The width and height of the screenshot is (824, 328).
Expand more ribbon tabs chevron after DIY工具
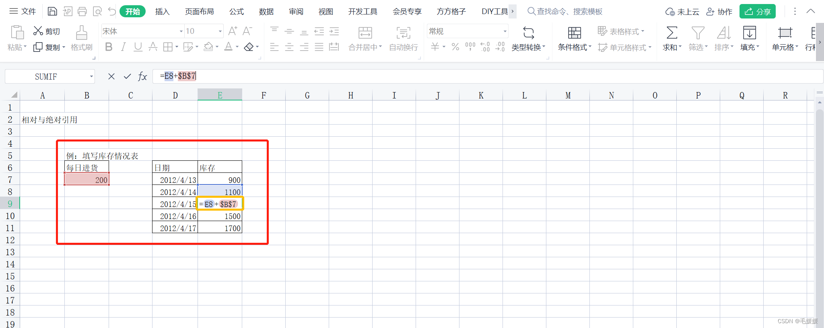point(512,11)
